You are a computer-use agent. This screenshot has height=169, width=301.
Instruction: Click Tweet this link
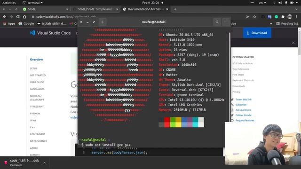tap(244, 100)
